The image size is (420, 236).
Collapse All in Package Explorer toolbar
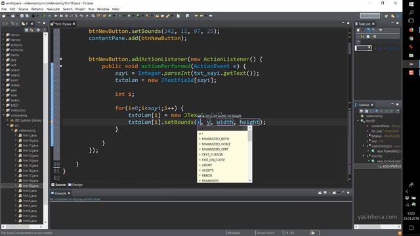point(26,30)
